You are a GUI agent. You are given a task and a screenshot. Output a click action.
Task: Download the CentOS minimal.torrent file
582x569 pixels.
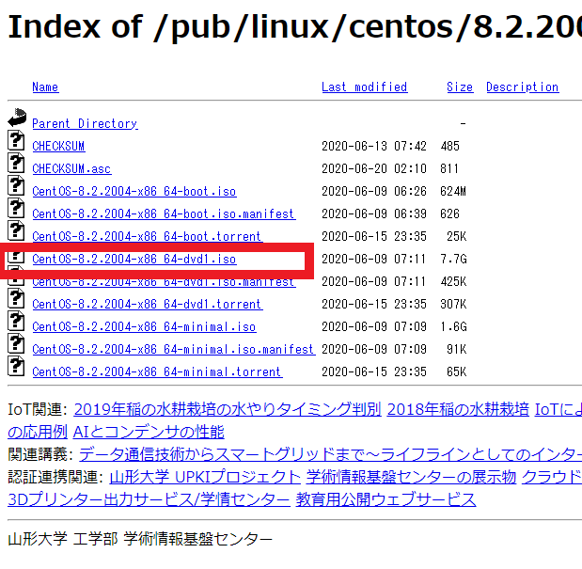click(x=157, y=372)
